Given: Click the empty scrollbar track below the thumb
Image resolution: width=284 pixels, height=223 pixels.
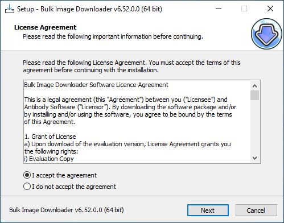Looking at the screenshot, I should (255, 127).
